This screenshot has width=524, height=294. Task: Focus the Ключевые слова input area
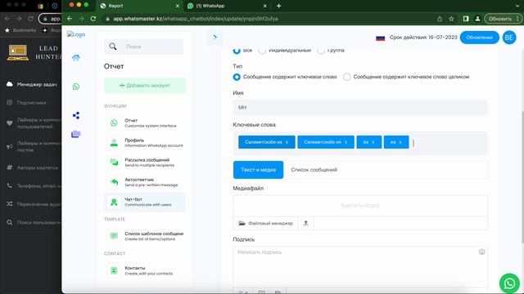[360, 143]
